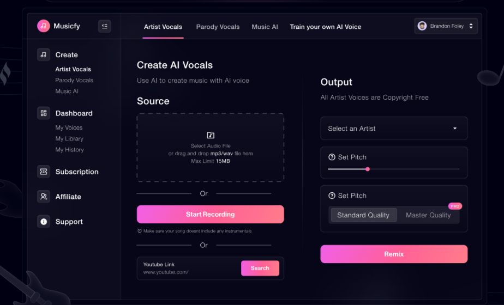
Task: Click the help icon above the quality options
Action: (332, 196)
